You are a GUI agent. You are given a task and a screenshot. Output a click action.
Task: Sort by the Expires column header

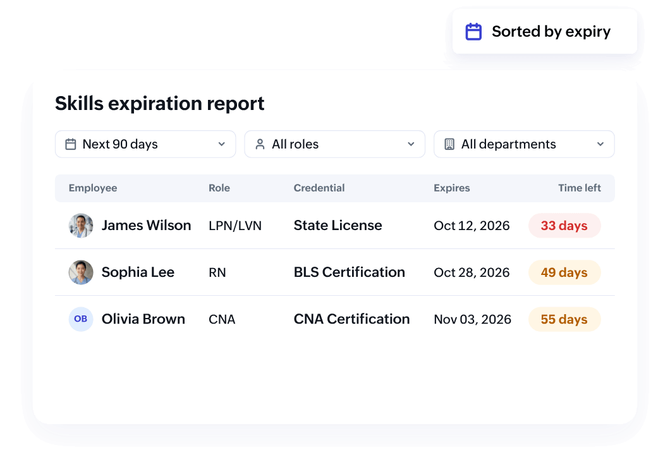pyautogui.click(x=452, y=188)
